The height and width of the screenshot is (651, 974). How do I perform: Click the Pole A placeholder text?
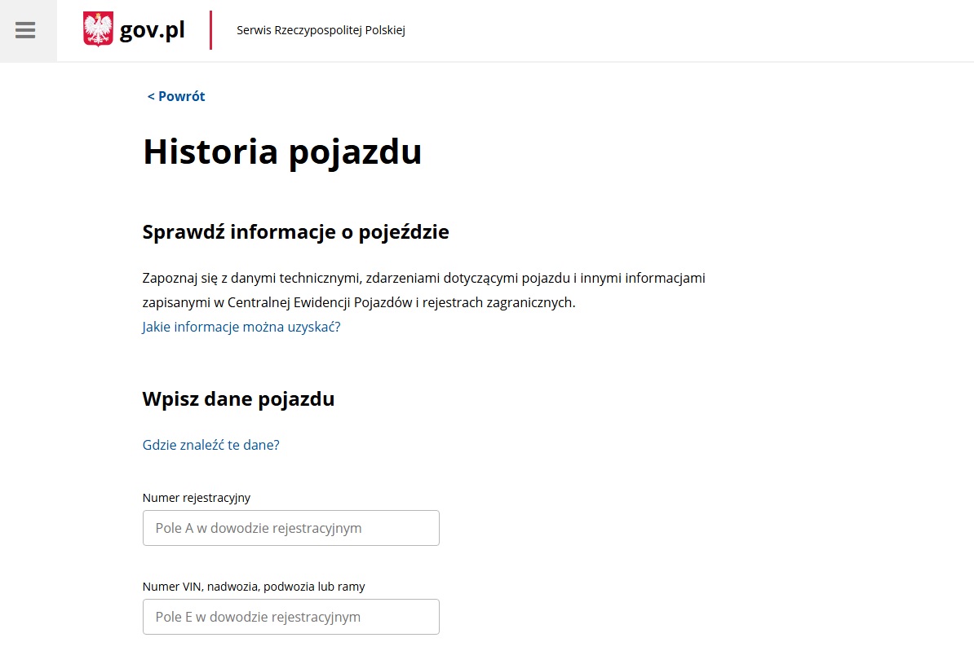click(258, 528)
